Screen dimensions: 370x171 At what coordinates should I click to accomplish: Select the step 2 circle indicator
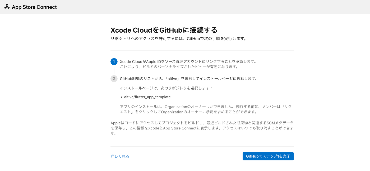click(114, 78)
